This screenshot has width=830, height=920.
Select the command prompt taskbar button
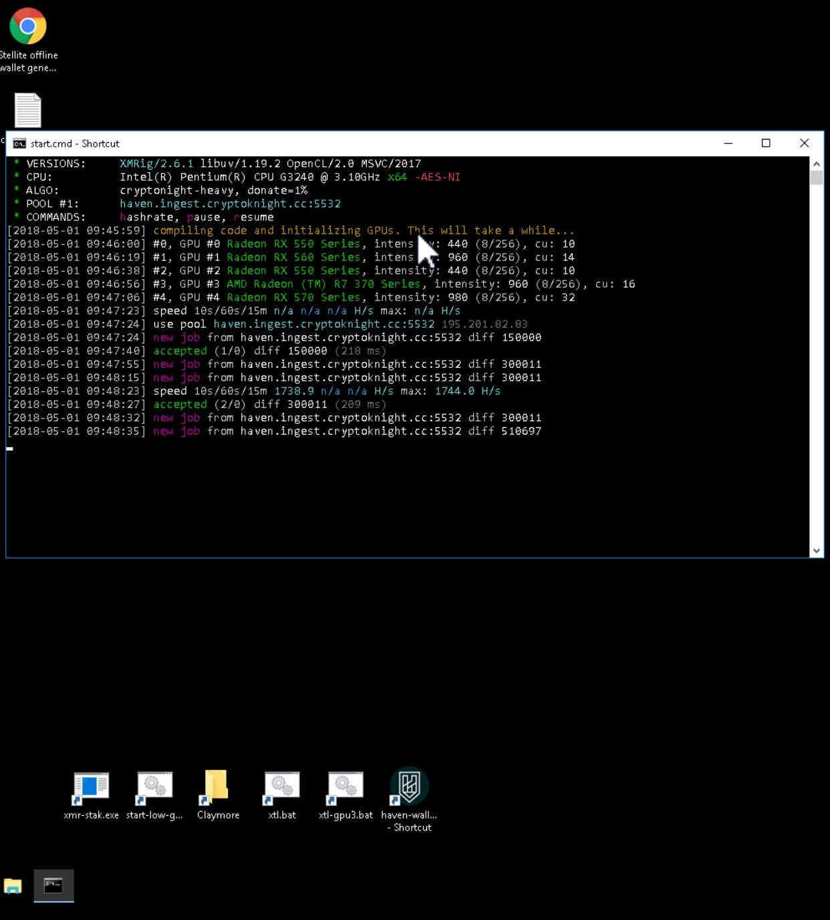[x=53, y=886]
